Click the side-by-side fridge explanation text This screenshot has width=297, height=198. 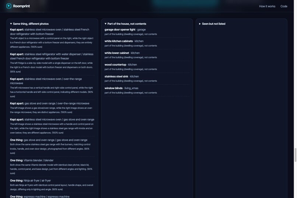pyautogui.click(x=51, y=67)
